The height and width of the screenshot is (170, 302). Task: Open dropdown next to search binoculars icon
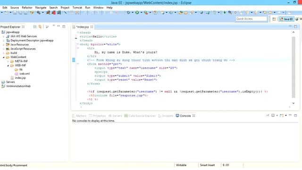click(43, 13)
